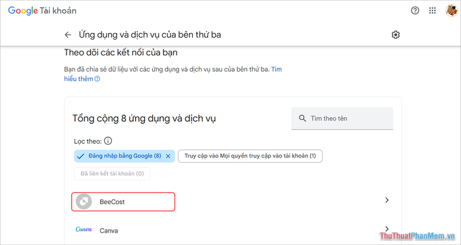
Task: Open the Help question mark icon
Action: click(x=415, y=11)
